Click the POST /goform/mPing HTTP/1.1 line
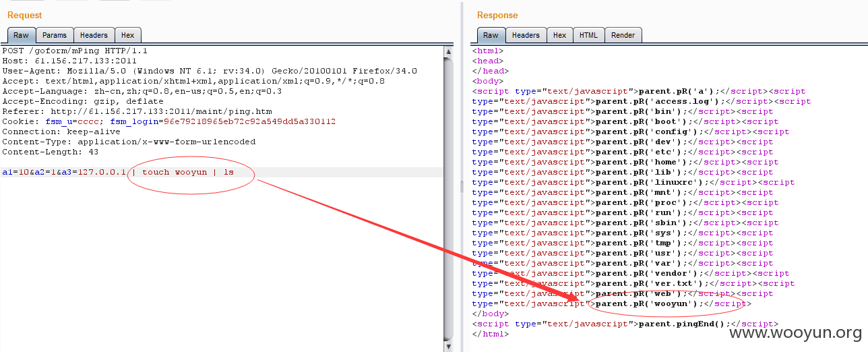Image resolution: width=868 pixels, height=352 pixels. pyautogui.click(x=75, y=51)
